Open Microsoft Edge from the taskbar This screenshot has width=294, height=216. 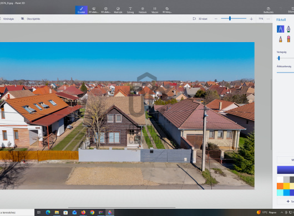click(48, 213)
